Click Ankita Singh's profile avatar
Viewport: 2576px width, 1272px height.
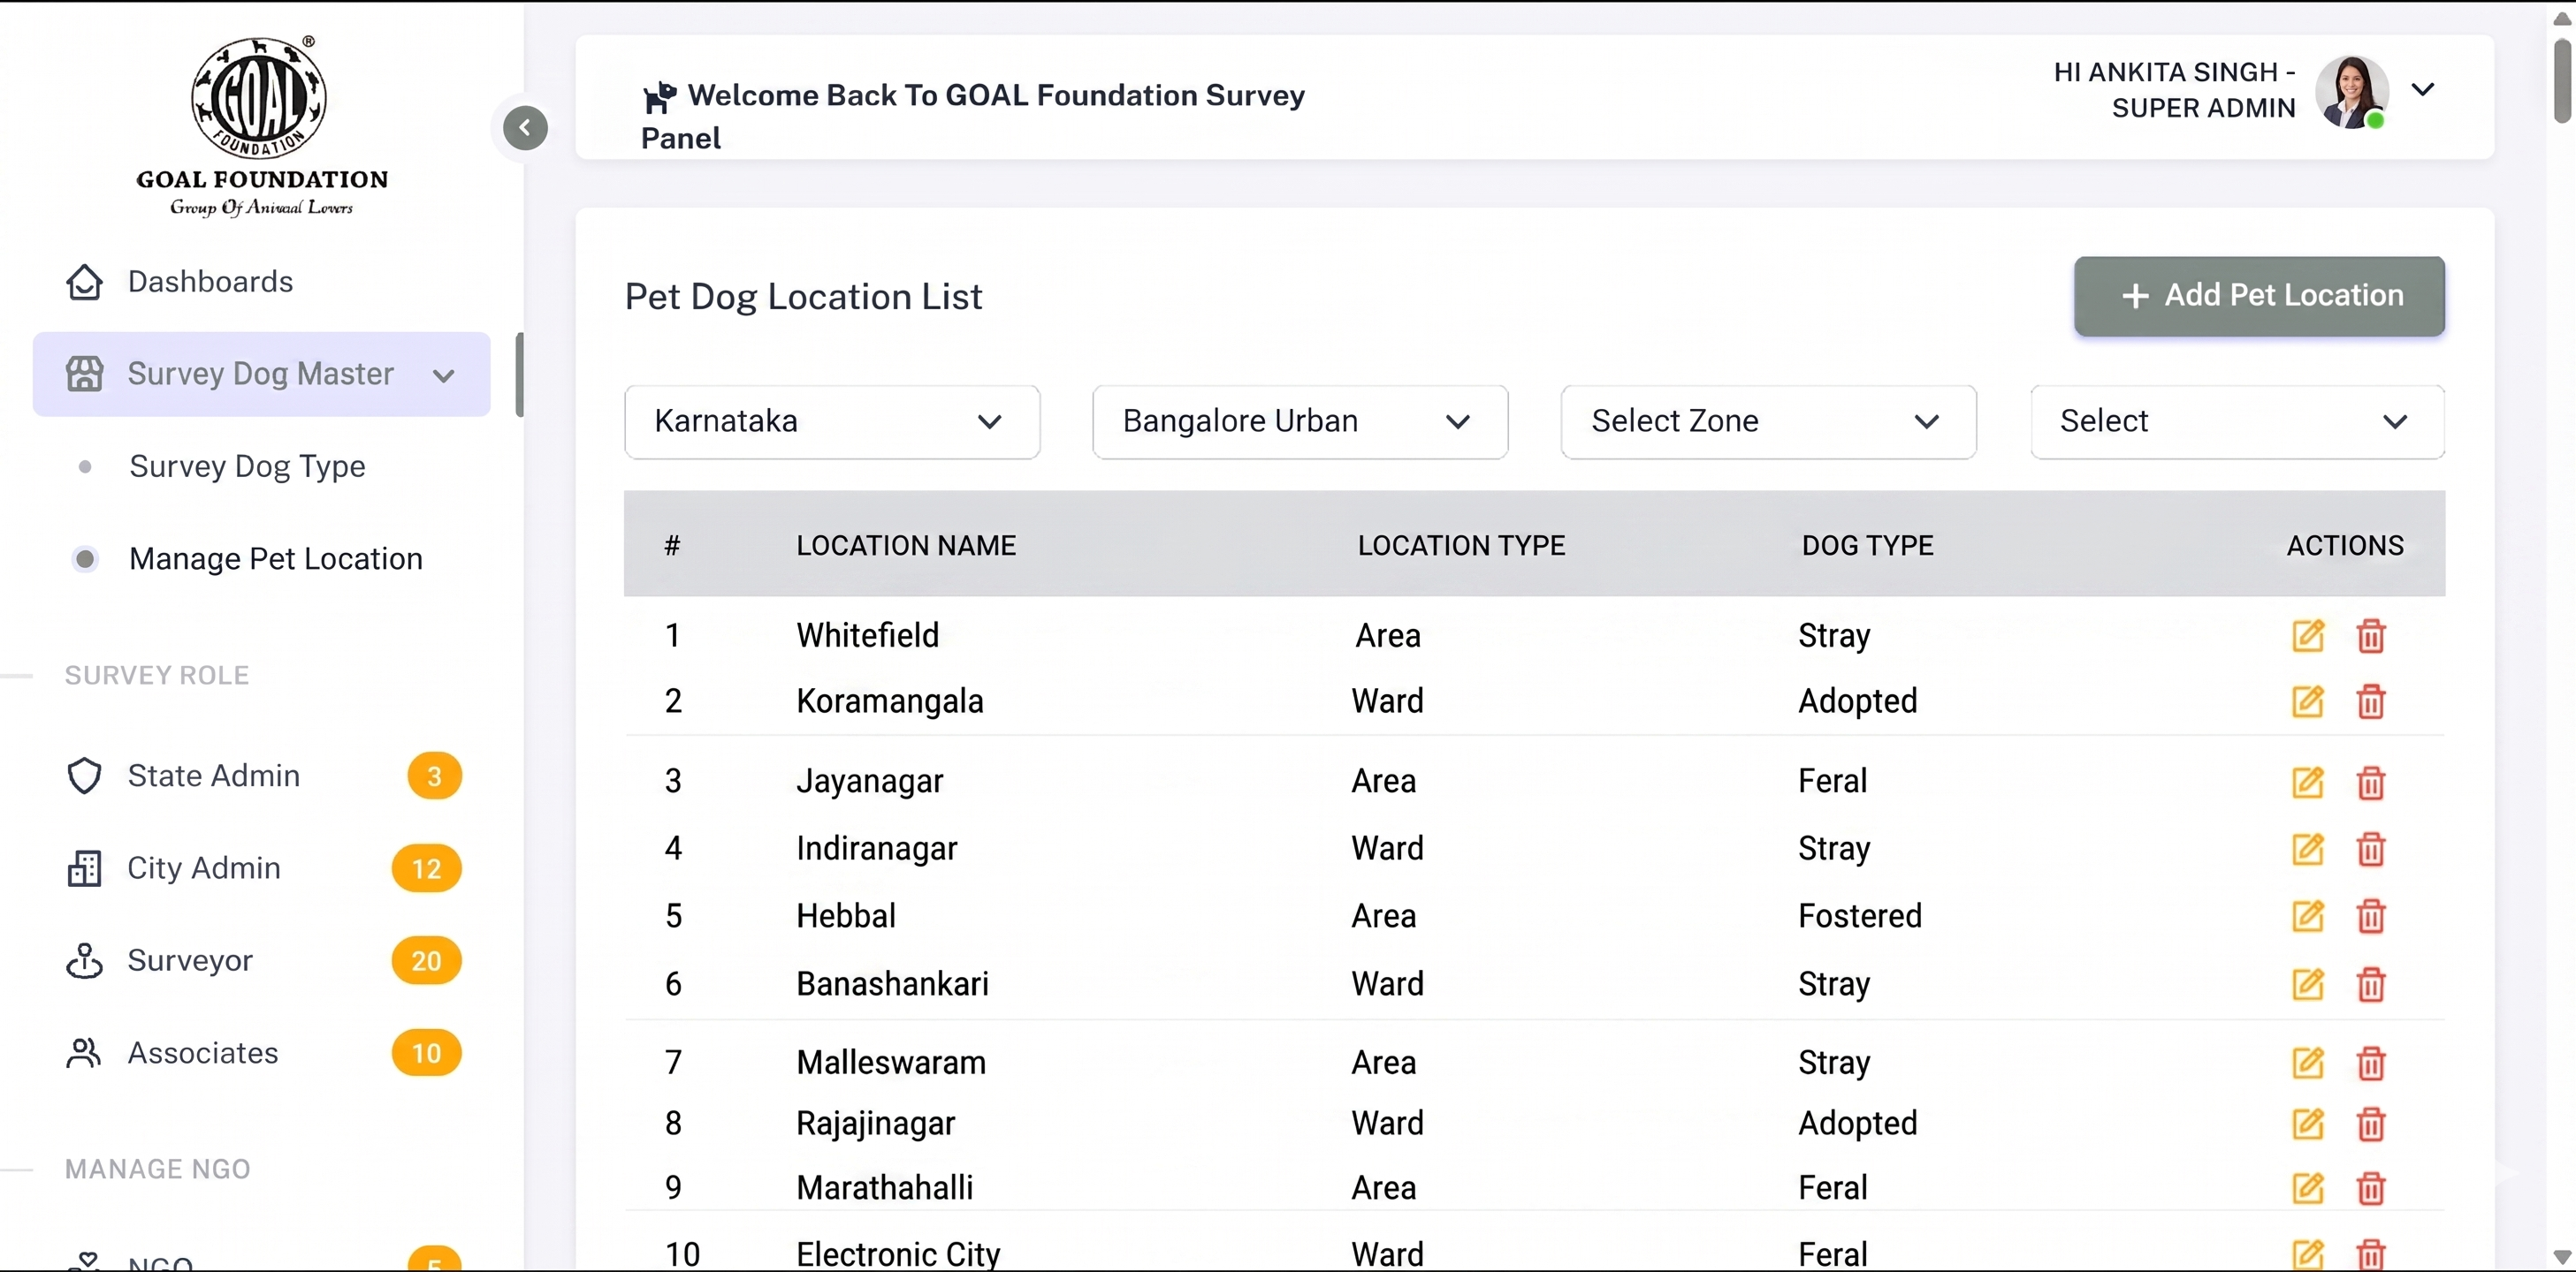(2352, 92)
